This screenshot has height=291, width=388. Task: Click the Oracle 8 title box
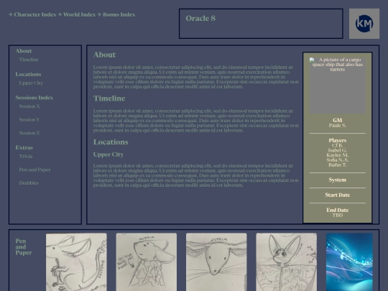[x=261, y=24]
